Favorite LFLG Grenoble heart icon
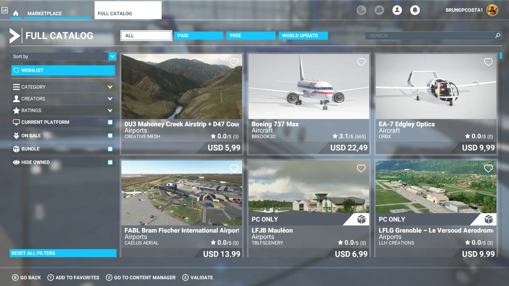Viewport: 509px width, 286px height. tap(488, 168)
